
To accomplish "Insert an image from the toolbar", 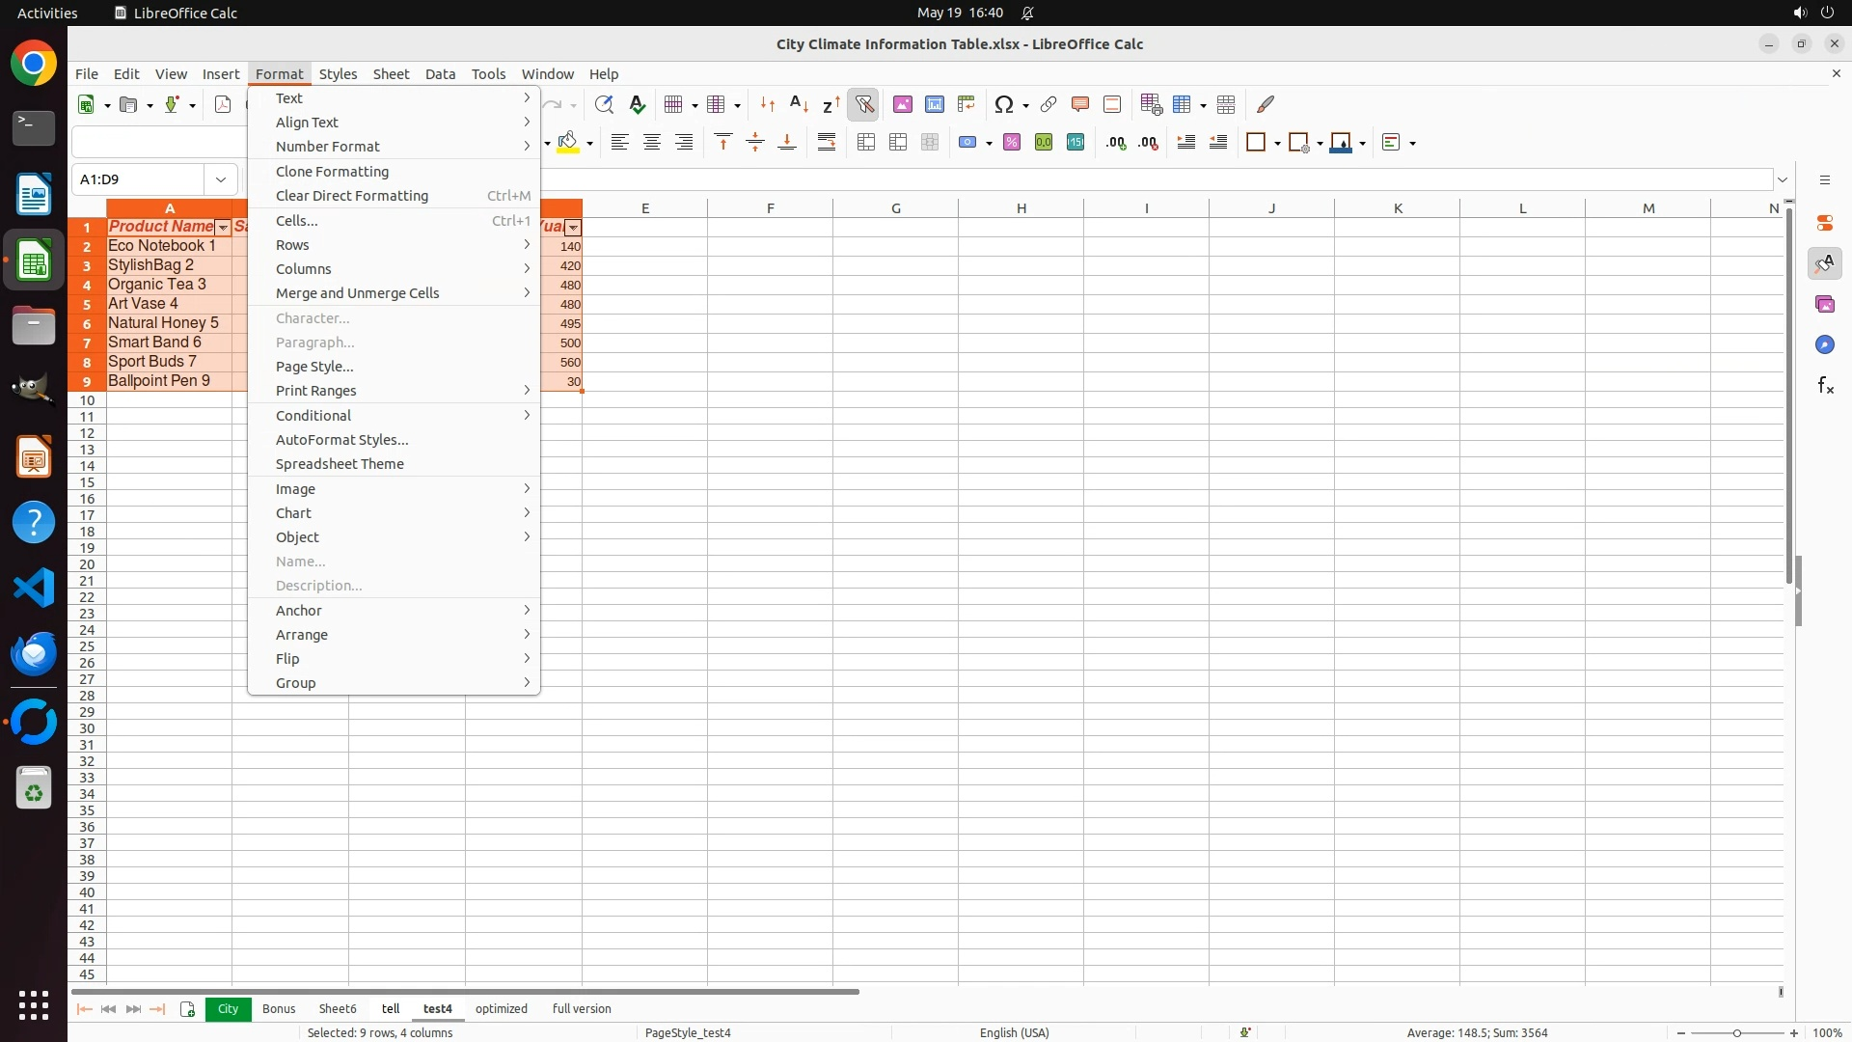I will [903, 104].
